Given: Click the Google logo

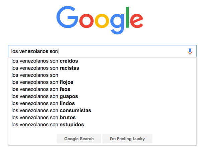Looking at the screenshot, I should [x=100, y=20].
